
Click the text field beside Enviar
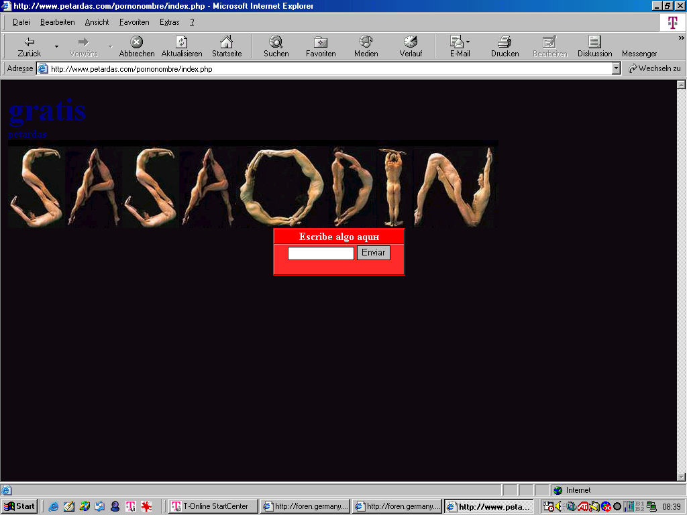[x=321, y=253]
